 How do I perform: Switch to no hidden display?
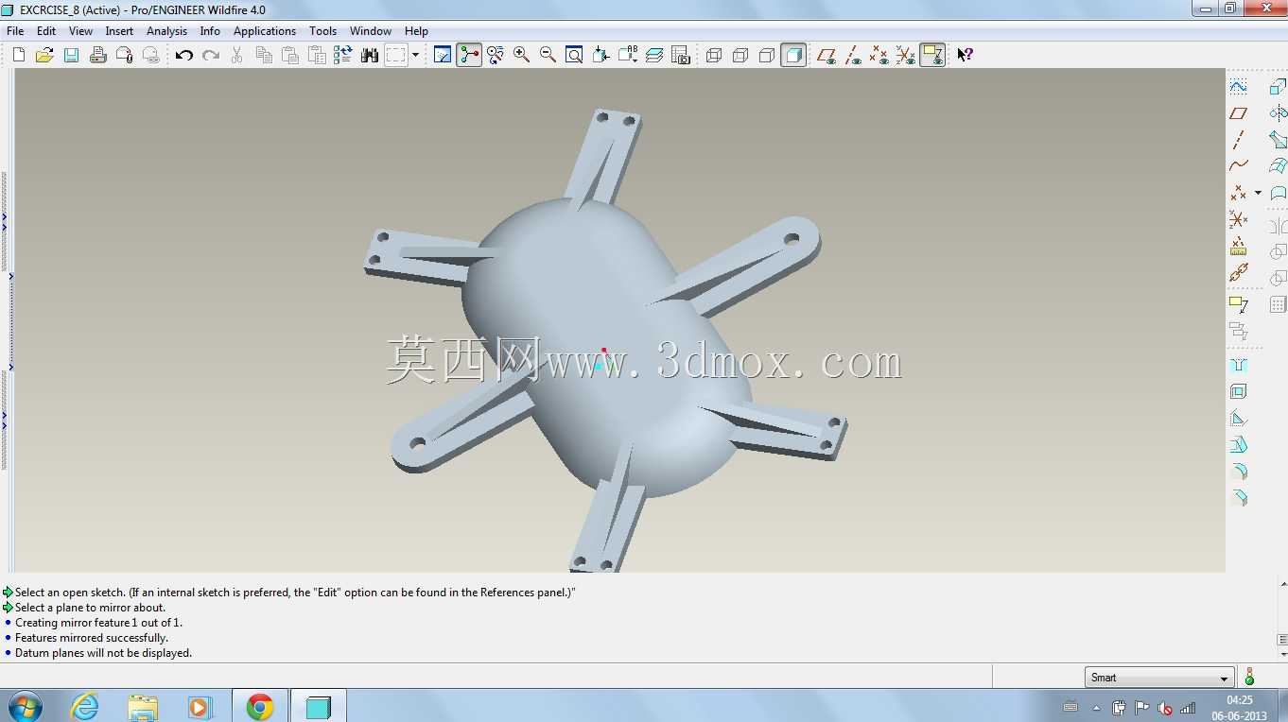tap(767, 55)
